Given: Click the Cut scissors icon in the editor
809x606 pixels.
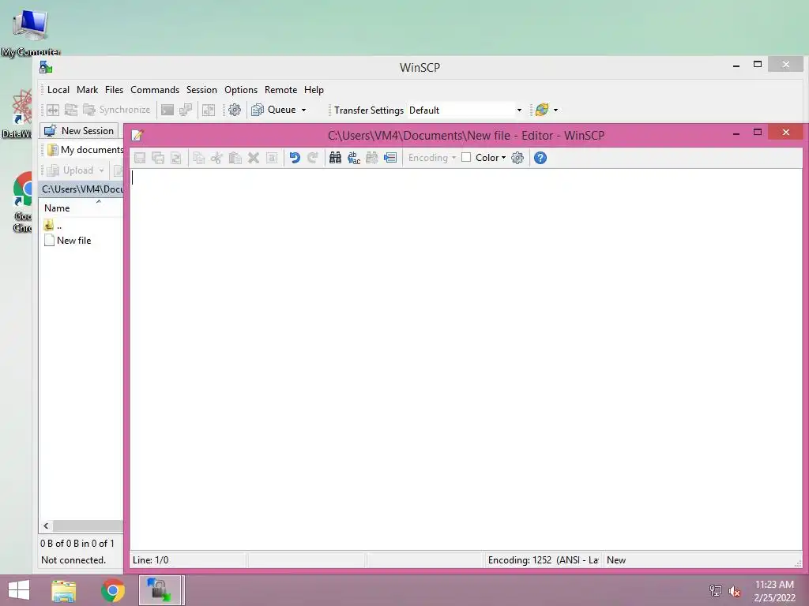Looking at the screenshot, I should (216, 158).
